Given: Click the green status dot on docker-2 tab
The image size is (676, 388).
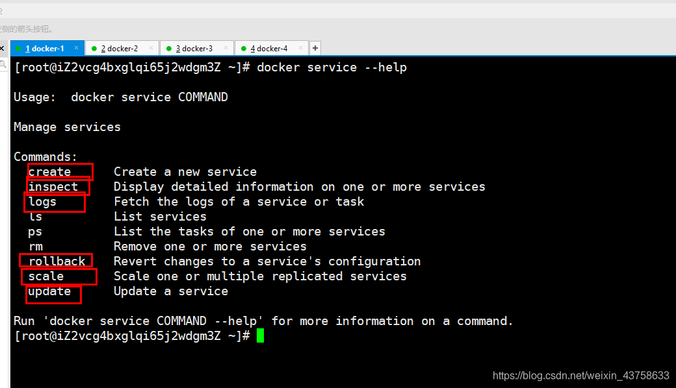Looking at the screenshot, I should coord(94,49).
